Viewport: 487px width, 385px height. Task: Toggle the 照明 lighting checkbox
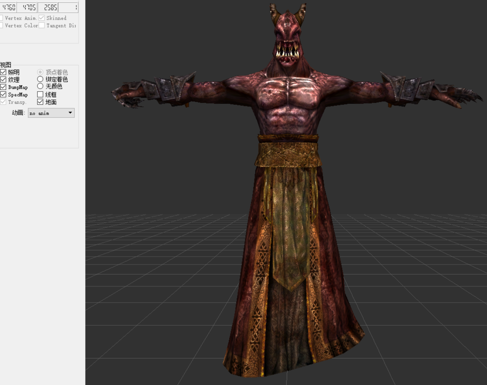(3, 72)
